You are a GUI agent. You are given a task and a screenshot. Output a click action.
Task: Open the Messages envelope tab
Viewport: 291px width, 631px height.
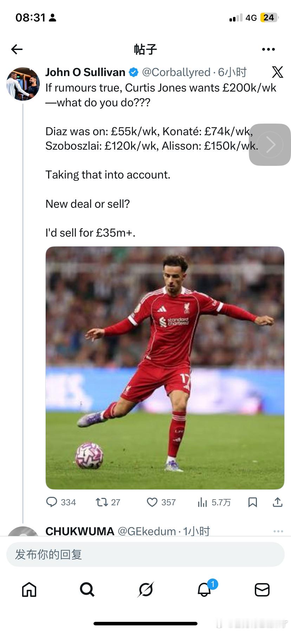262,589
